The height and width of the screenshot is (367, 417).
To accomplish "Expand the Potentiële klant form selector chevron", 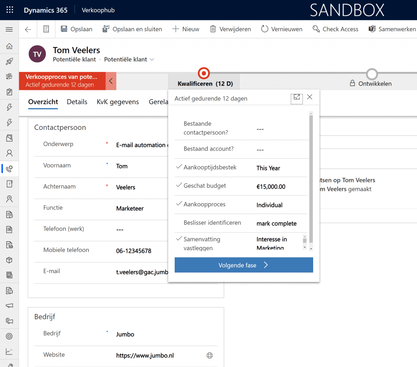I will point(152,59).
